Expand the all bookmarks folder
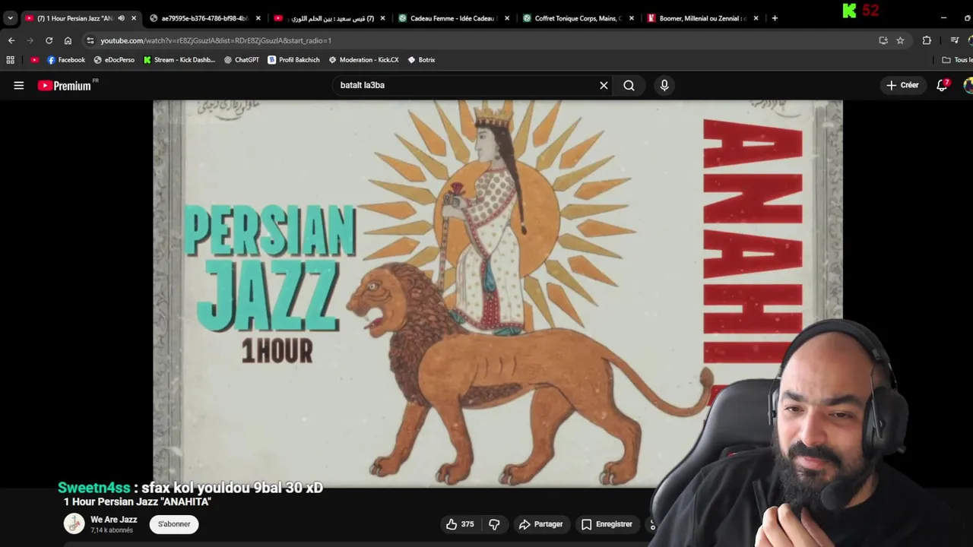This screenshot has width=973, height=547. [x=956, y=60]
